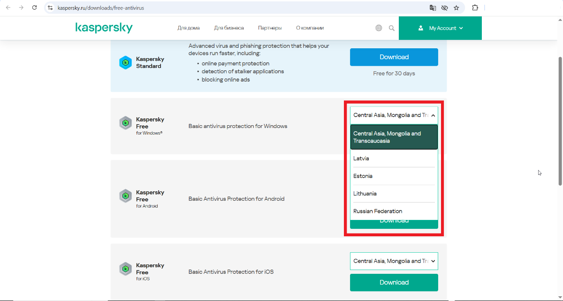Choose Estonia in the region list
Viewport: 563px width, 301px height.
pos(394,176)
